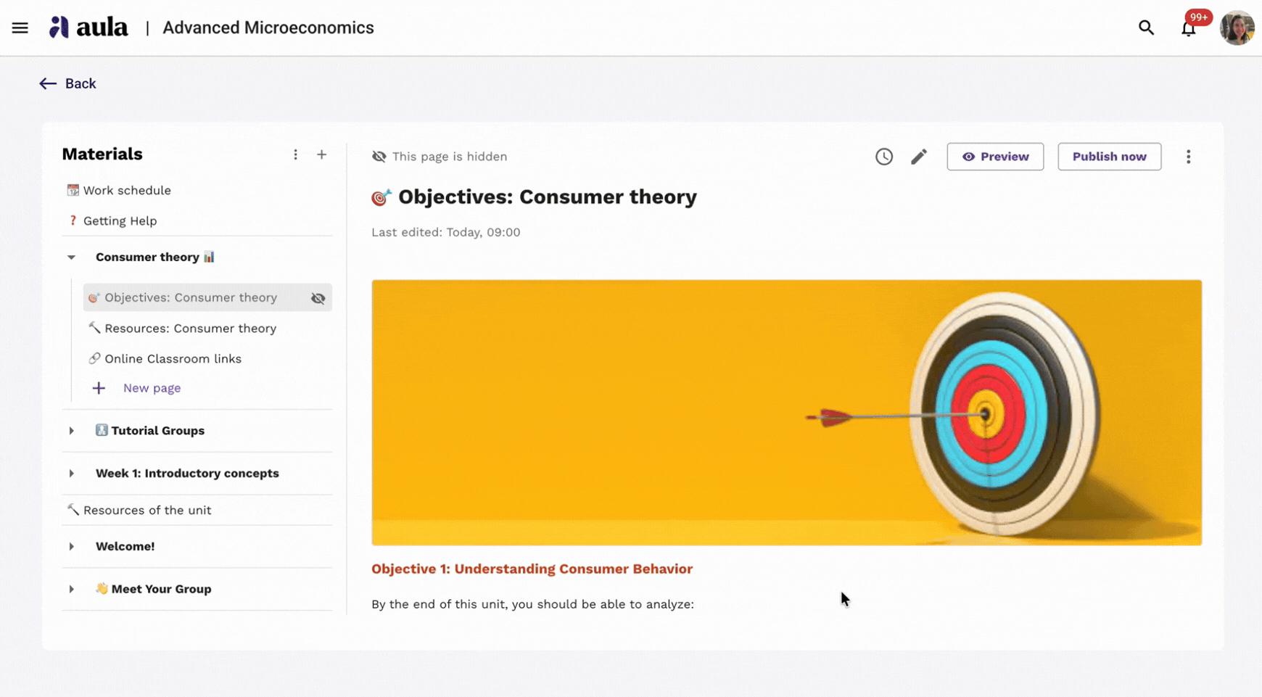The image size is (1262, 697).
Task: Open page three-dot more options menu
Action: (x=1188, y=157)
